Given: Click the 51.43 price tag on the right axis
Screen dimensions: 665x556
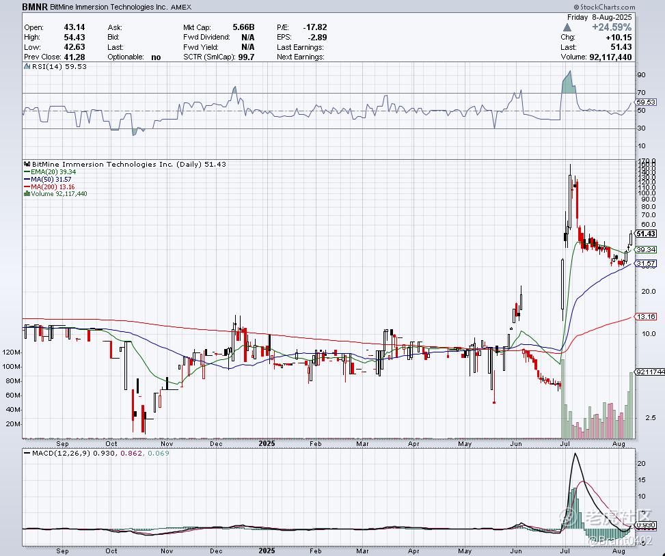Looking at the screenshot, I should click(x=647, y=234).
